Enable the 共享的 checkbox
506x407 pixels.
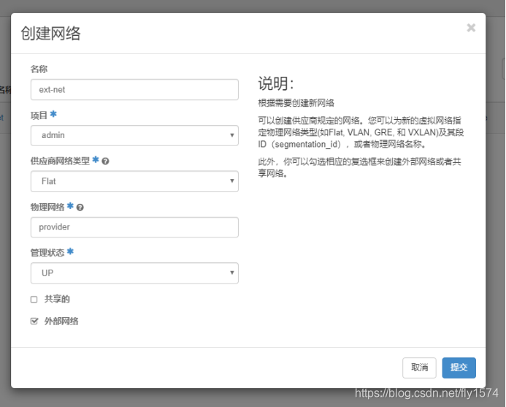coord(34,300)
